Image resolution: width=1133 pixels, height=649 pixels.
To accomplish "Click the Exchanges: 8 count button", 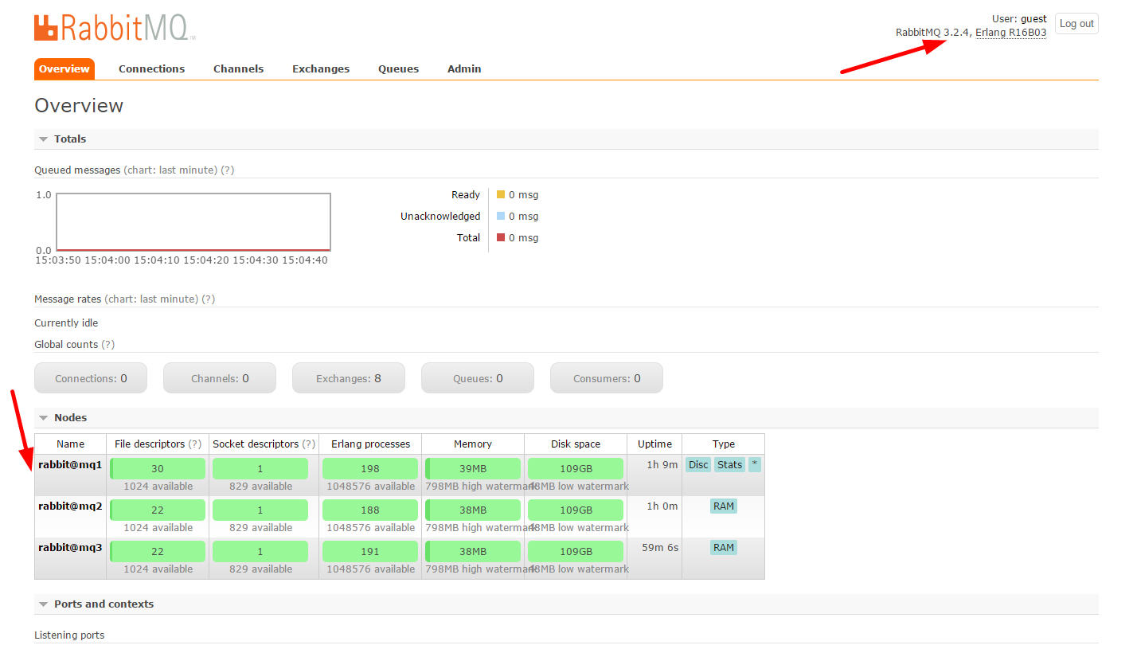I will point(349,378).
